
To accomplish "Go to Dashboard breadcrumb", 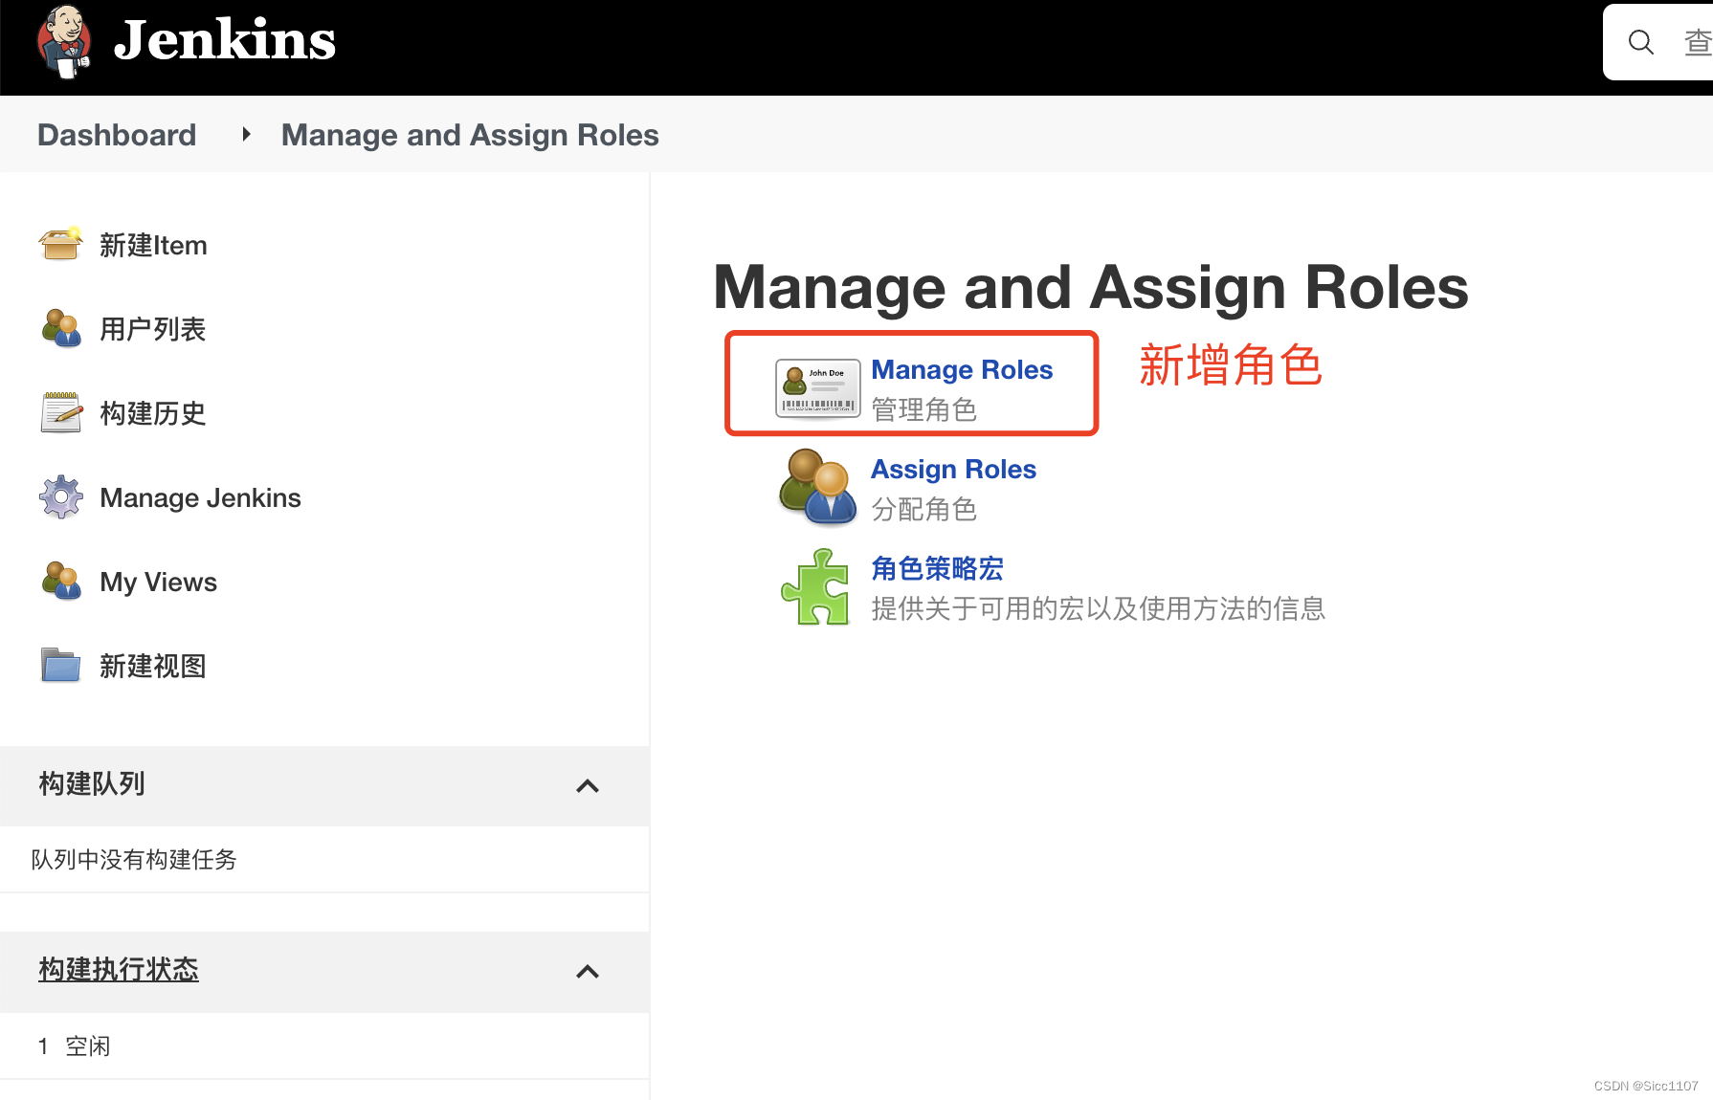I will [x=117, y=135].
